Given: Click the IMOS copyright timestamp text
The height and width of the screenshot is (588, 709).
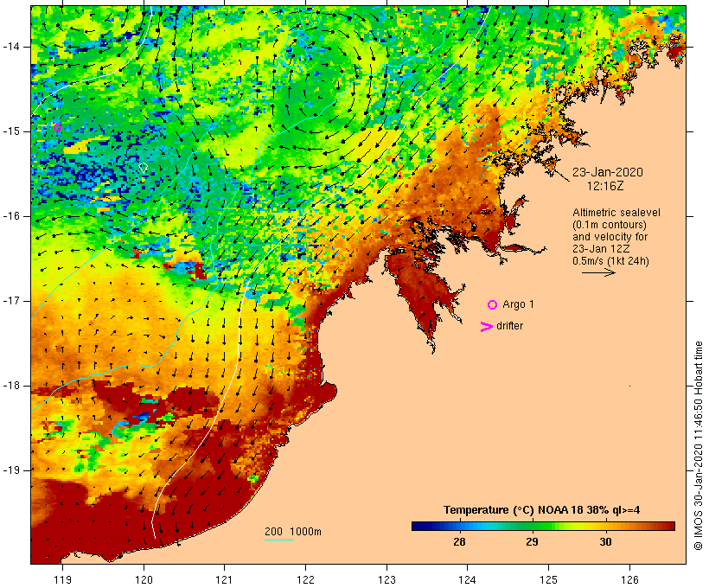Looking at the screenshot, I should pyautogui.click(x=699, y=445).
